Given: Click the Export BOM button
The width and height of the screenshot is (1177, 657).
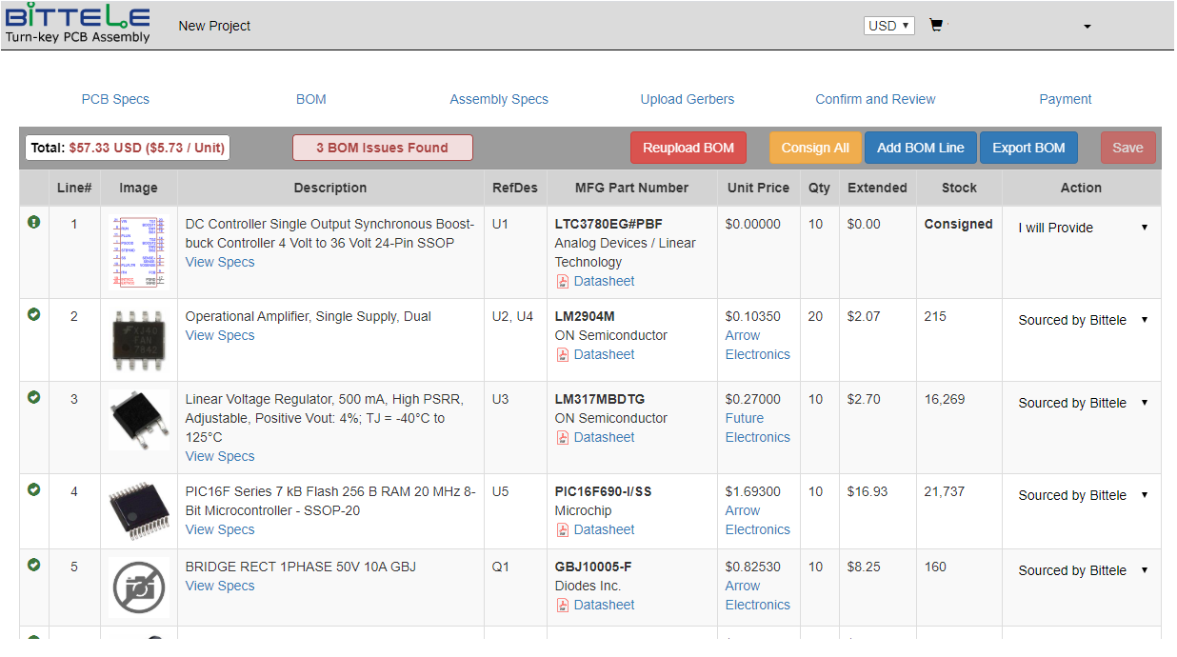Looking at the screenshot, I should pos(1028,148).
